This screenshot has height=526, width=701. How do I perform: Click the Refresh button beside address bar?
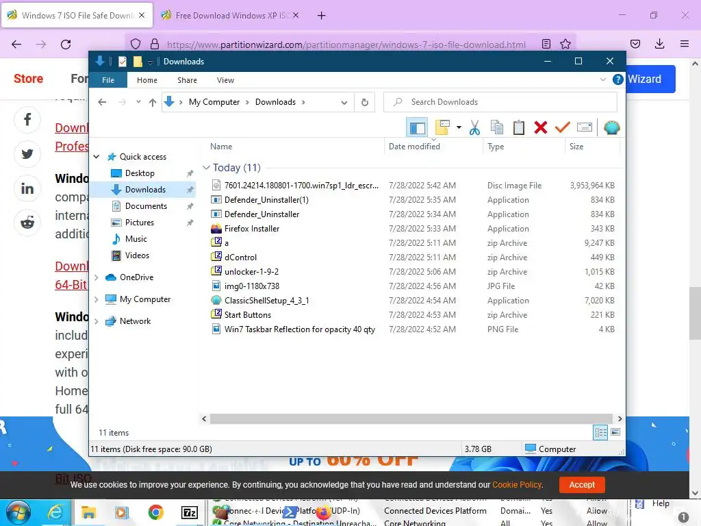coord(365,103)
